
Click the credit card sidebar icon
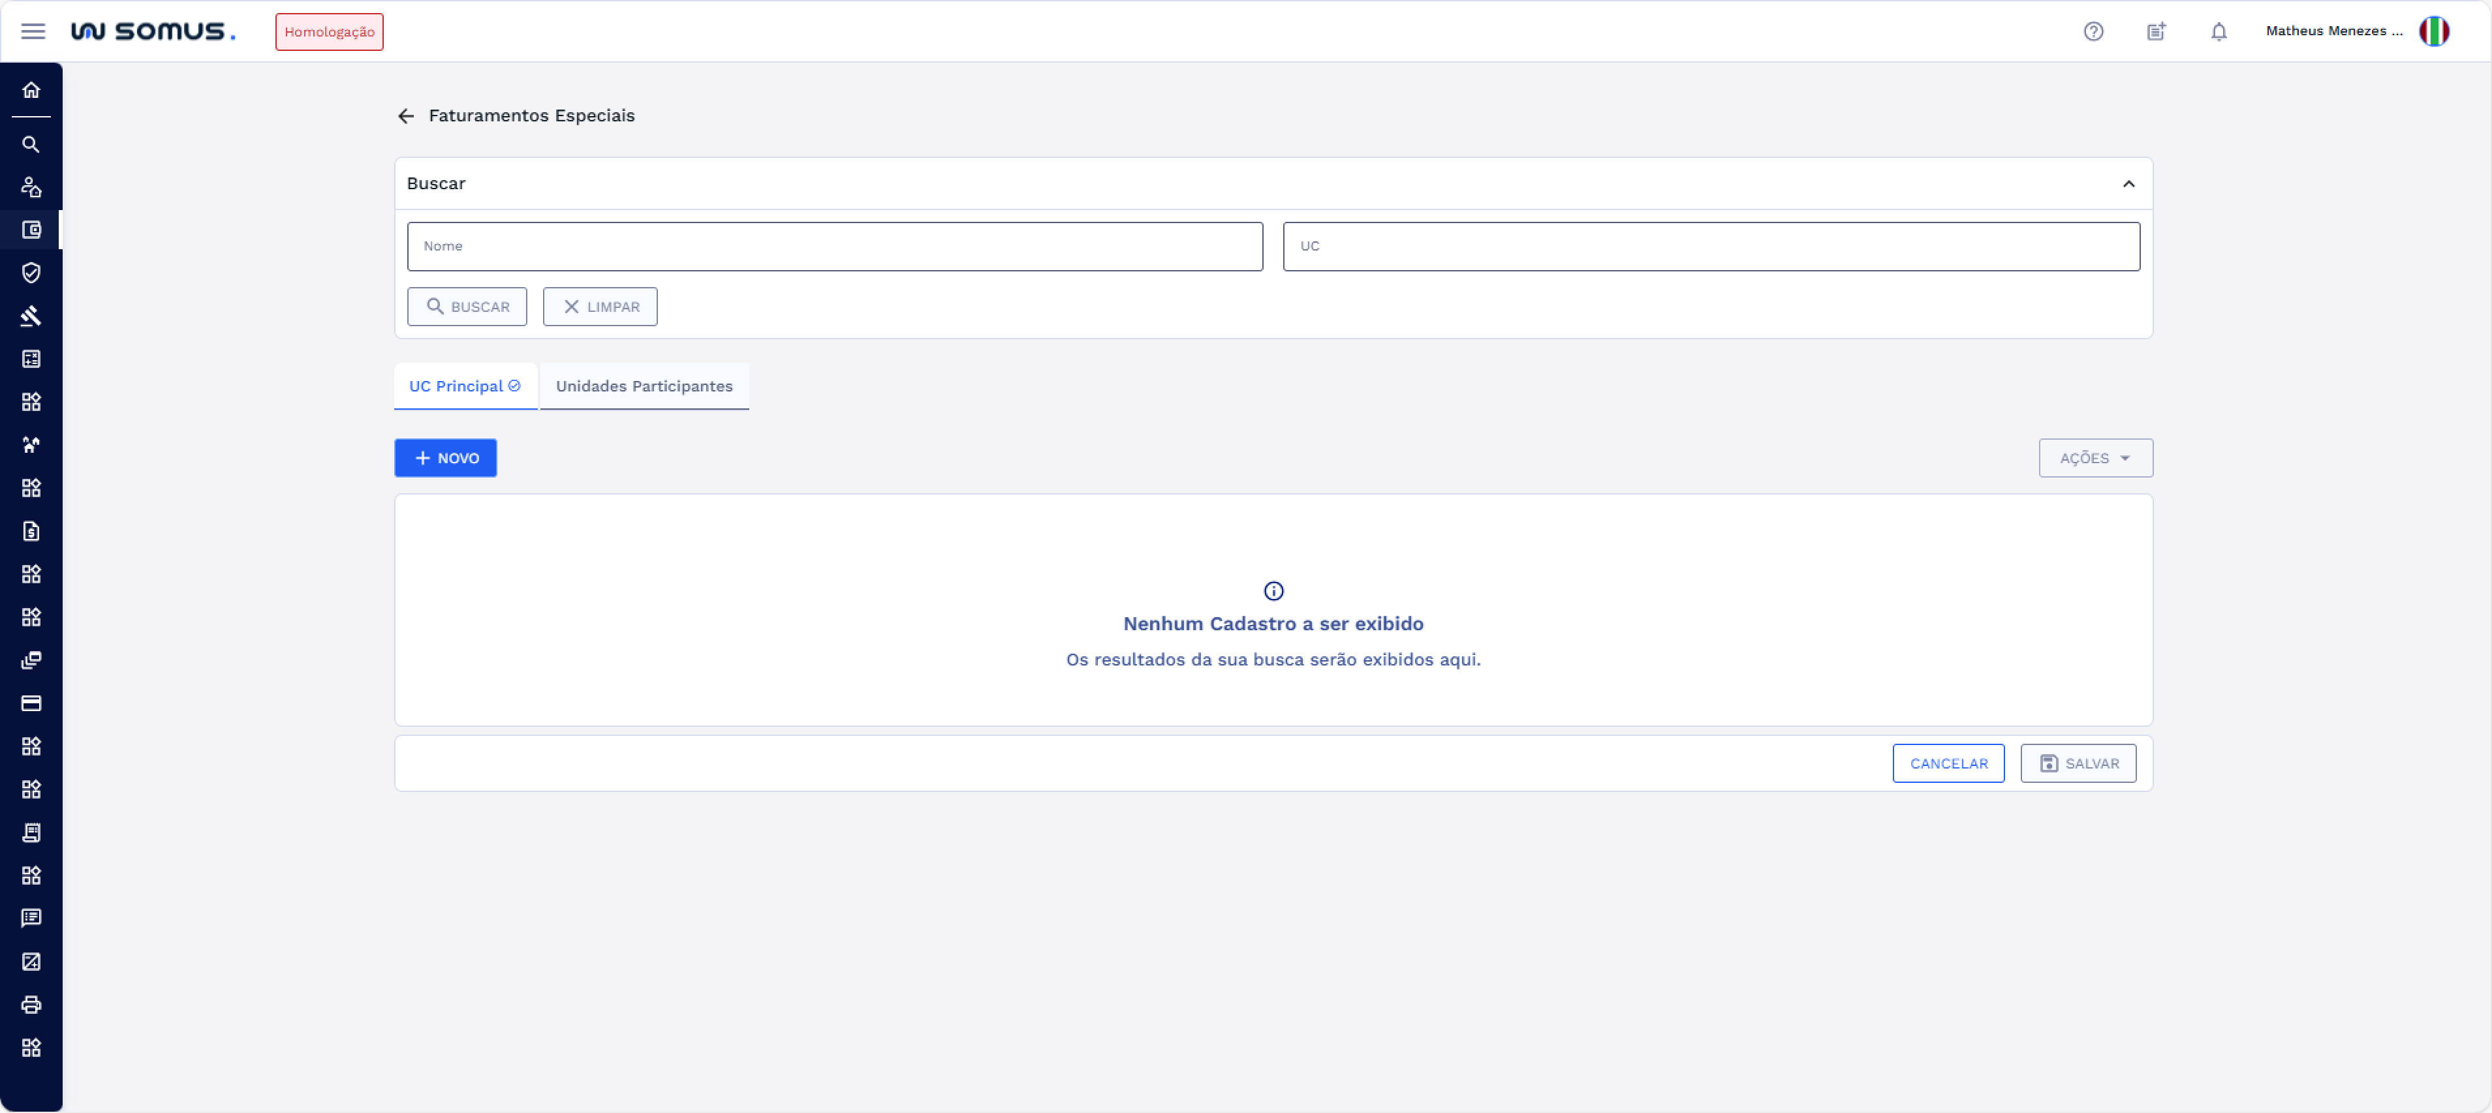click(31, 703)
